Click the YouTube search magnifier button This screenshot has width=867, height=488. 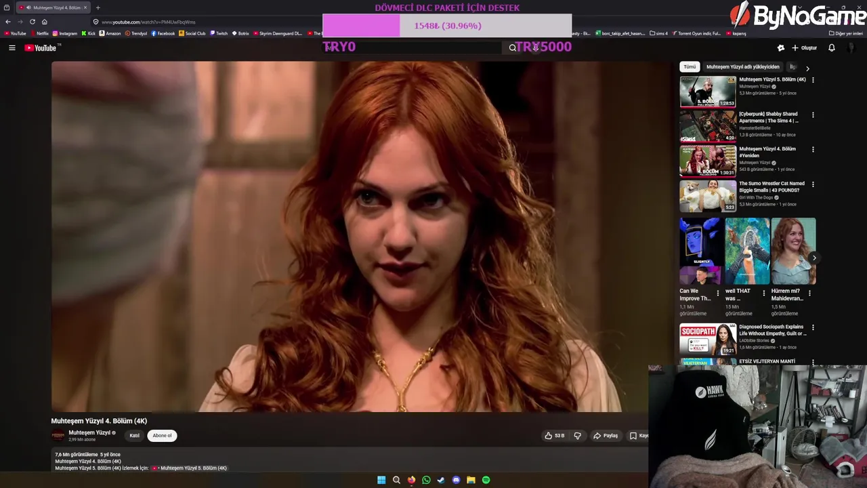click(x=513, y=47)
